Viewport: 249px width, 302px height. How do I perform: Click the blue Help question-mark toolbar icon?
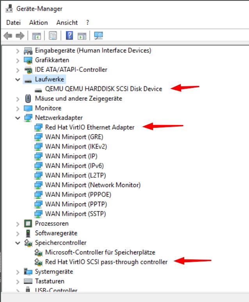tap(69, 36)
